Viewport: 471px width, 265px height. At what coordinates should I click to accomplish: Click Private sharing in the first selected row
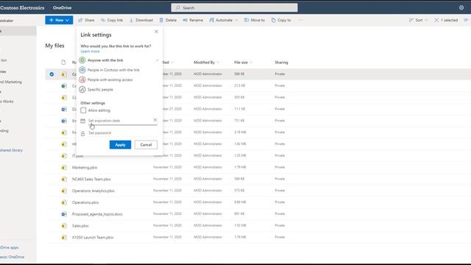tap(280, 74)
